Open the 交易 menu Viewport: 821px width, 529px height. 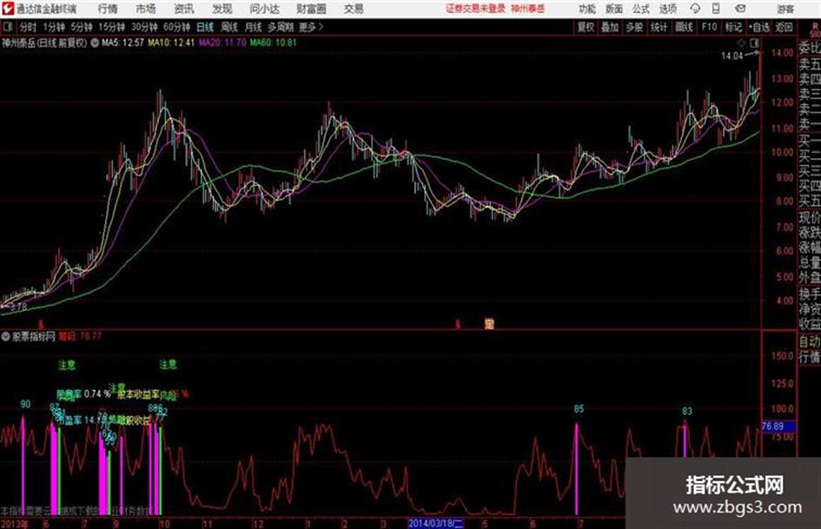(354, 9)
